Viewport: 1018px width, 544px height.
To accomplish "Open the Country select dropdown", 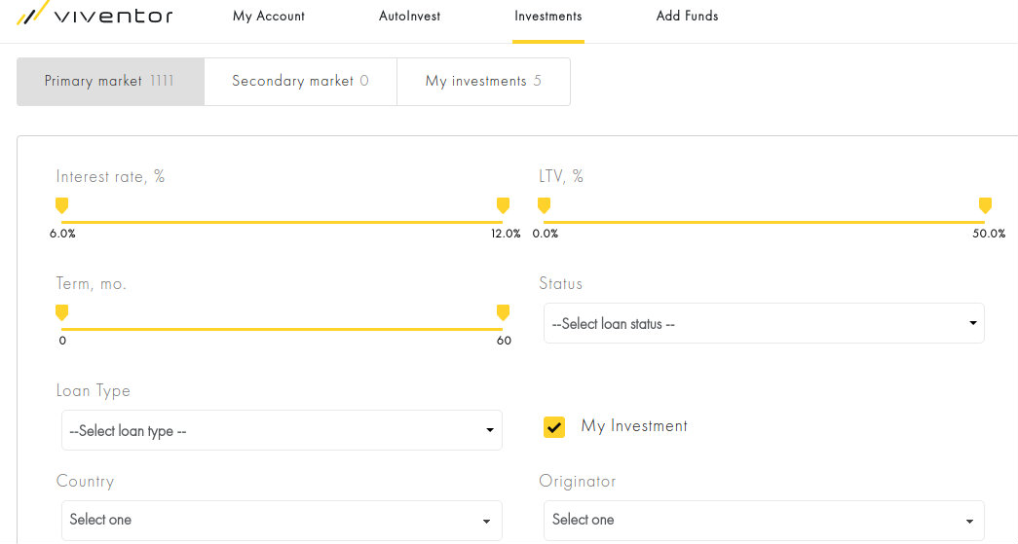I will pyautogui.click(x=282, y=520).
